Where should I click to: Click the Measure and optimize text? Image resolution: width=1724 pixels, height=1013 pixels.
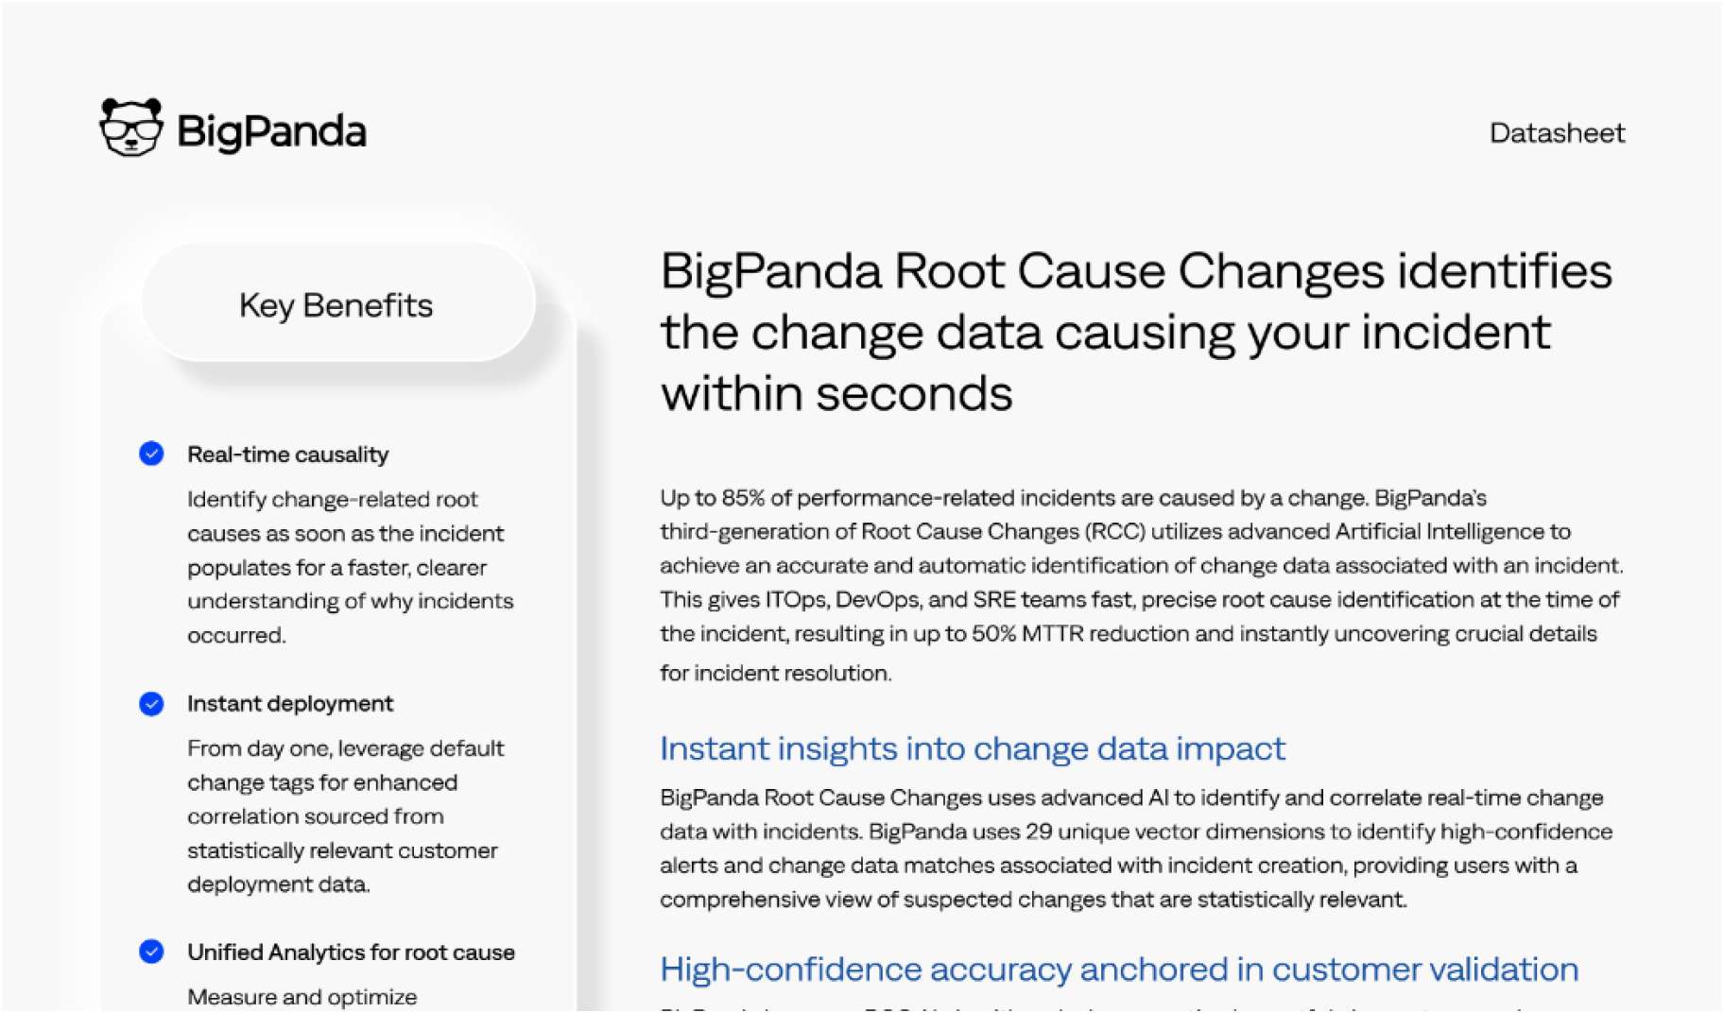coord(302,997)
